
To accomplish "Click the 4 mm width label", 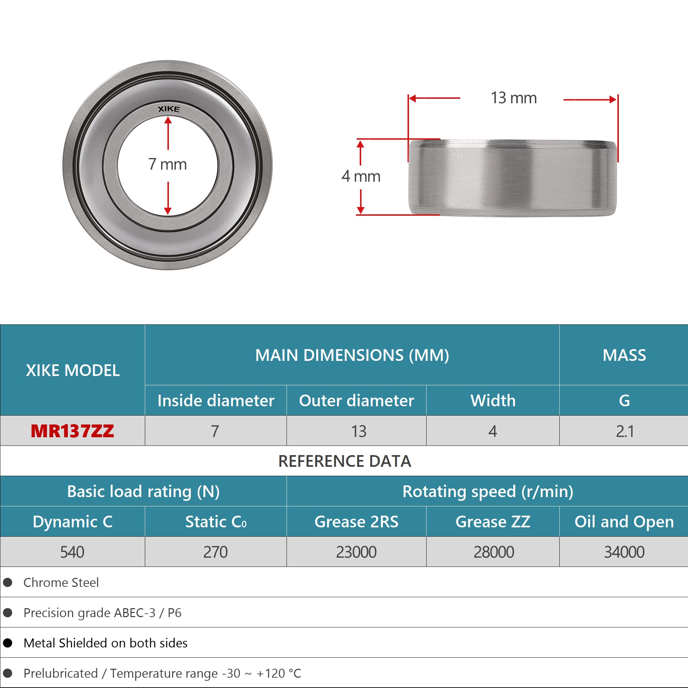I will [361, 176].
